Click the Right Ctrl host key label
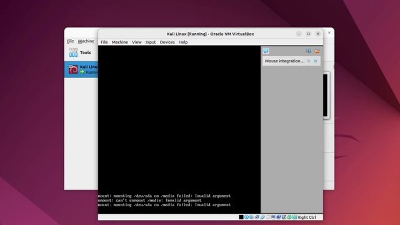 click(x=307, y=217)
